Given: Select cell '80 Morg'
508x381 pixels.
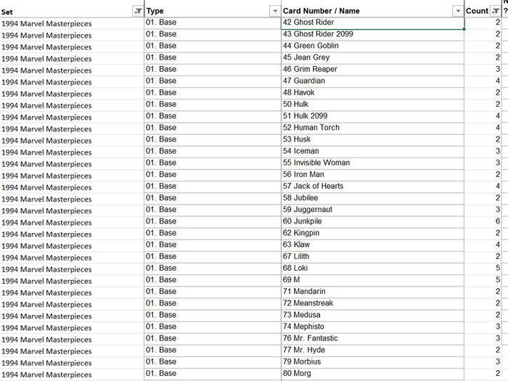Looking at the screenshot, I should pyautogui.click(x=372, y=373).
